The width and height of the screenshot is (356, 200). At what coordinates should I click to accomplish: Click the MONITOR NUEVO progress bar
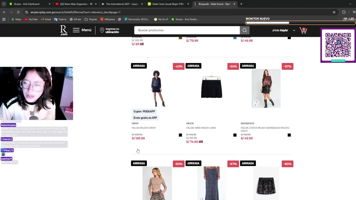300,23
